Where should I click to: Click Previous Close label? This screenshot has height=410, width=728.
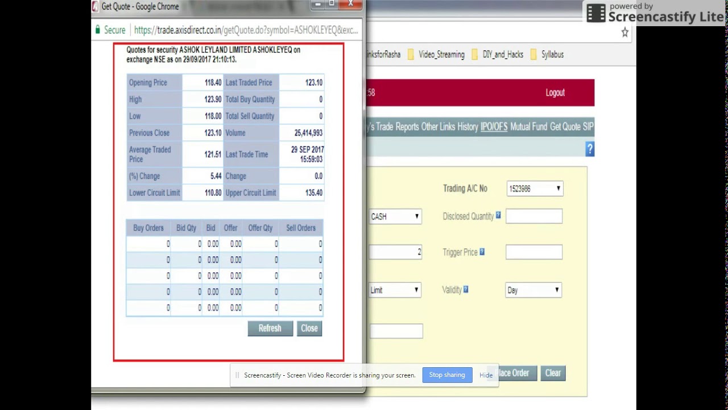pos(149,133)
